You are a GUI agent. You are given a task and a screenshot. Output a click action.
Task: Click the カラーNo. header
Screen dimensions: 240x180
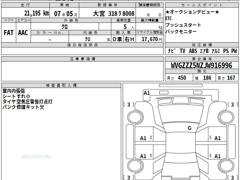[x=50, y=33]
